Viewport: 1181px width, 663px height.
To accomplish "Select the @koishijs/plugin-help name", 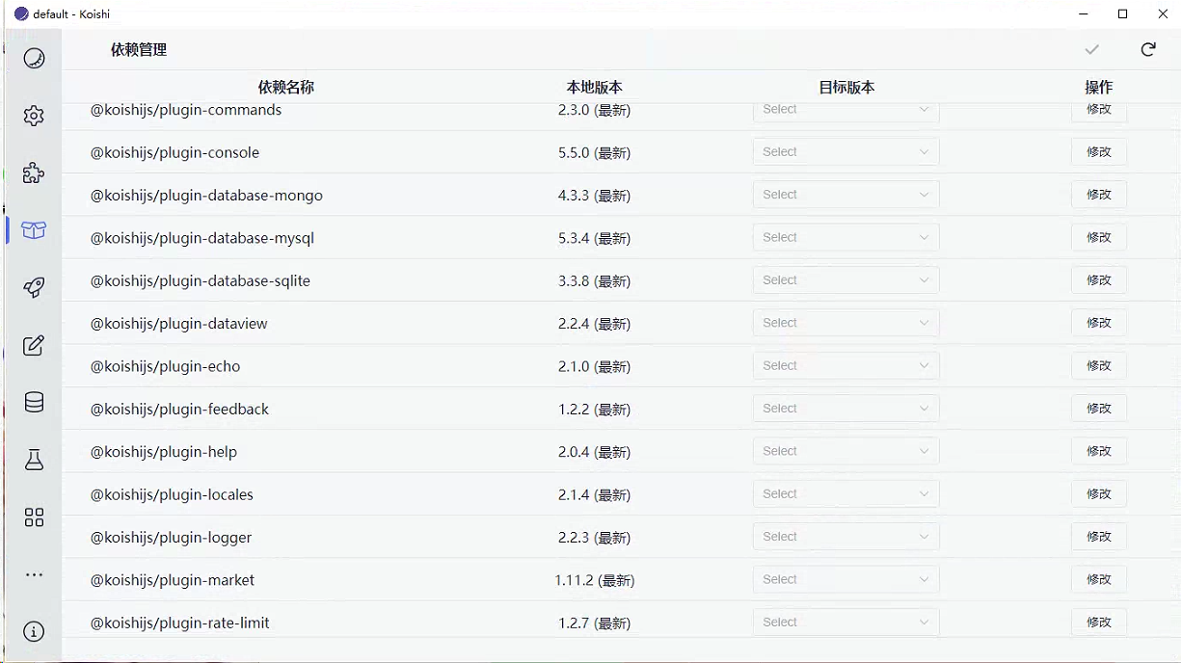I will pos(164,452).
